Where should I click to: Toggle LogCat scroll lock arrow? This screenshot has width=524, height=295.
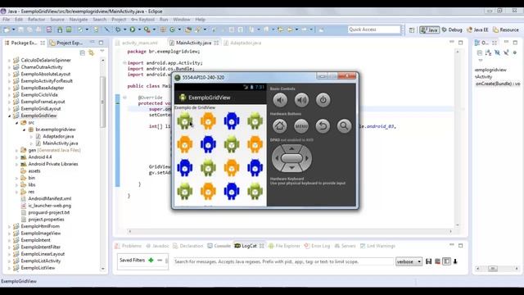click(455, 261)
